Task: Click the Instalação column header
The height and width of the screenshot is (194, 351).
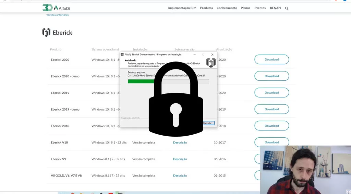Action: [x=140, y=49]
